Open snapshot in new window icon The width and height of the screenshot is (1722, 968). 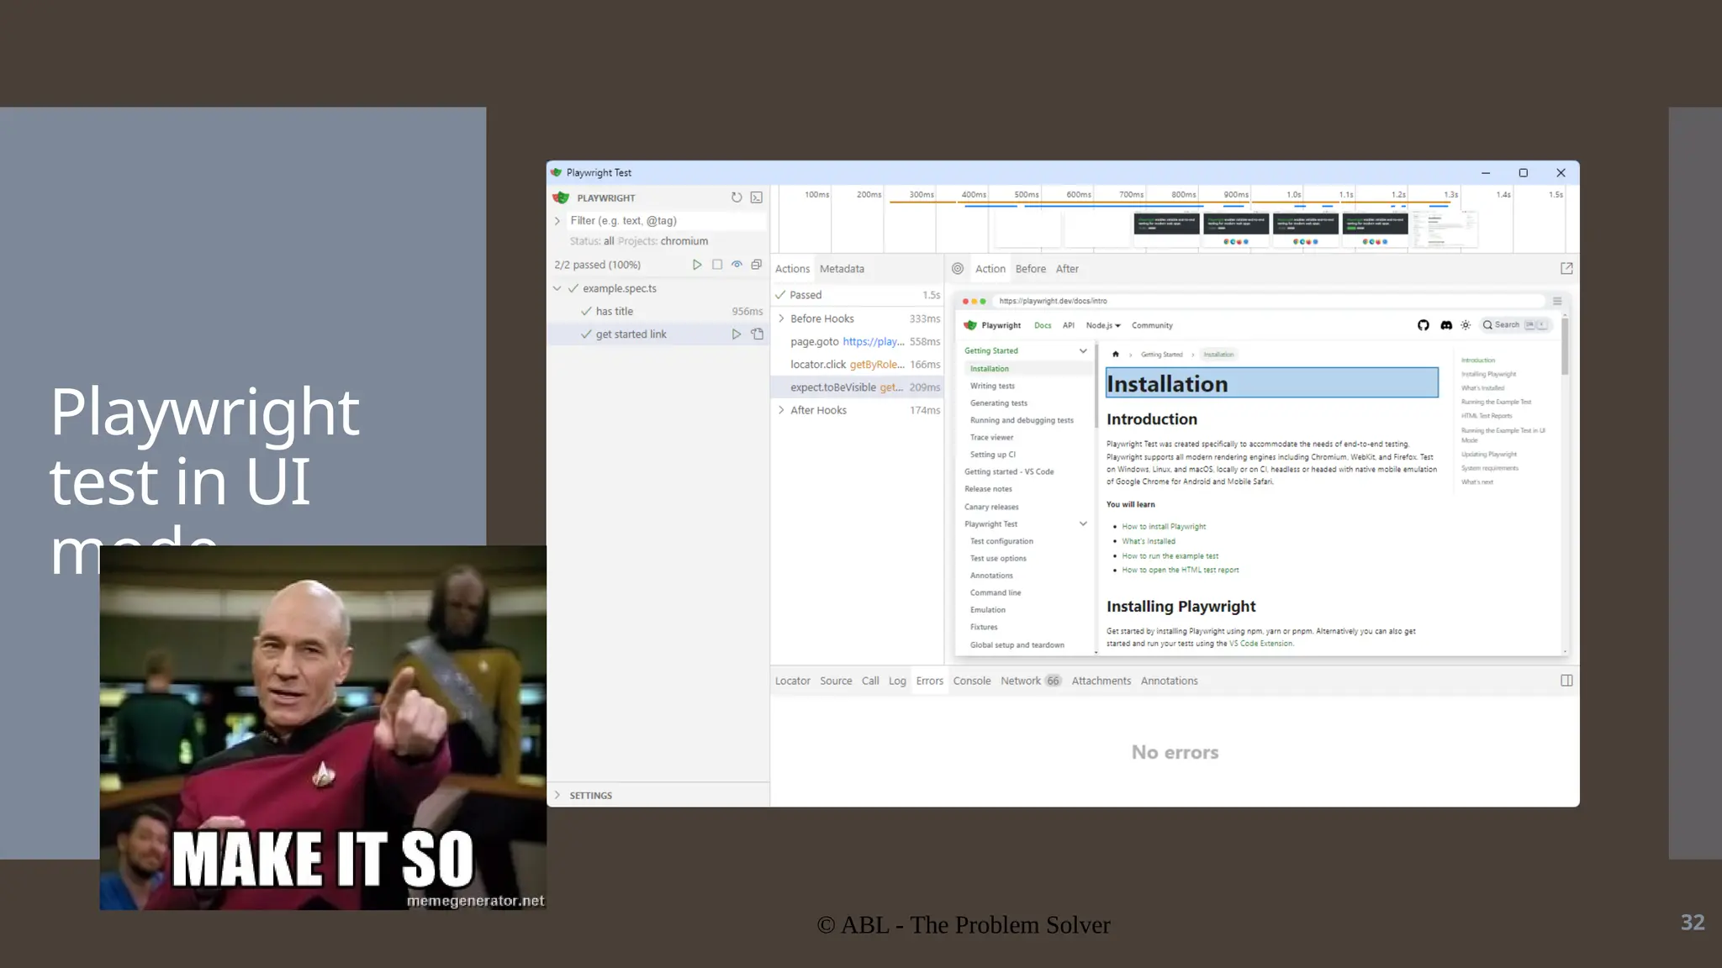(1566, 269)
